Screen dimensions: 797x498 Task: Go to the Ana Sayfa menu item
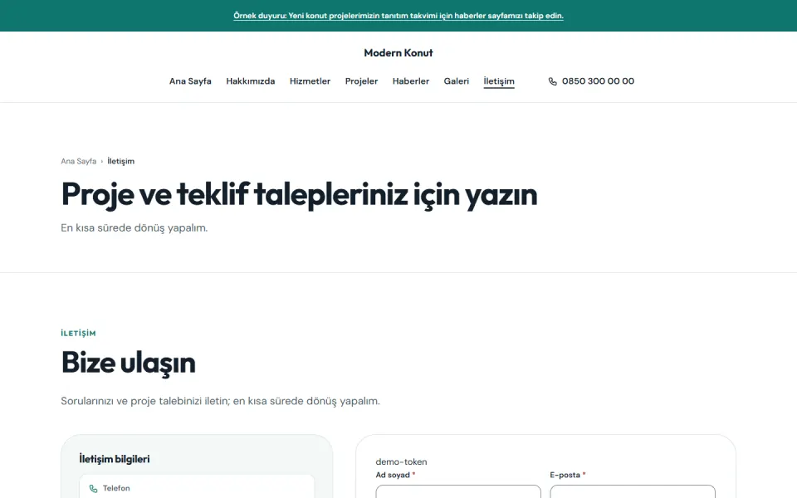(190, 81)
